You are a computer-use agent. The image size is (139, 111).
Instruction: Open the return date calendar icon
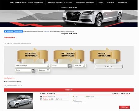70,66
